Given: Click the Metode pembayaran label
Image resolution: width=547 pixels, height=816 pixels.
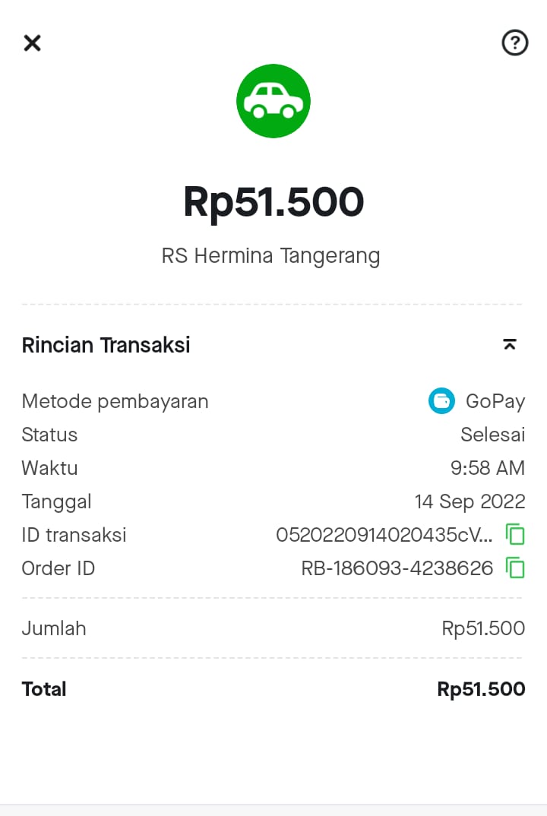Looking at the screenshot, I should coord(115,401).
